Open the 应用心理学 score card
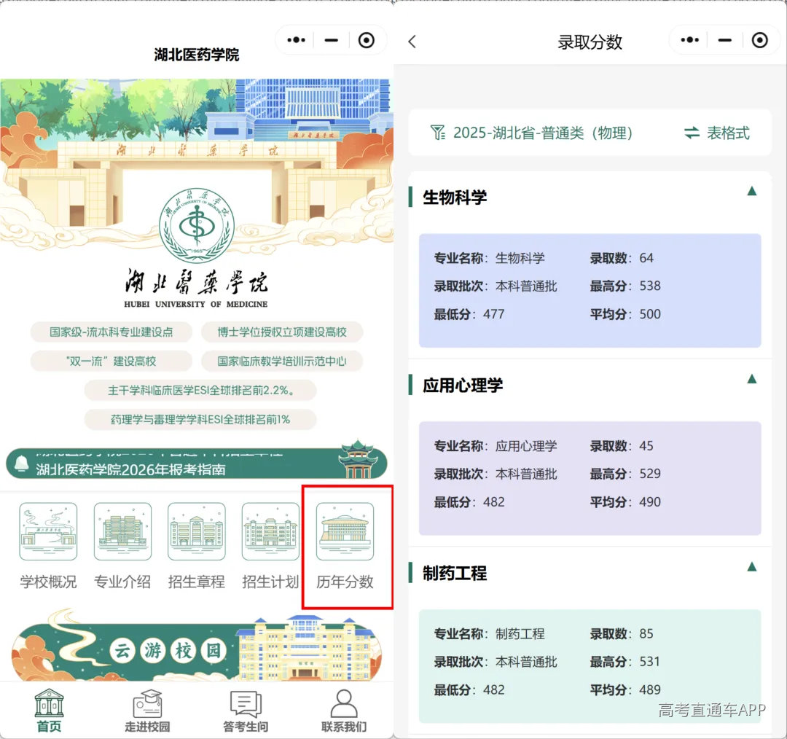The width and height of the screenshot is (787, 739). [590, 478]
